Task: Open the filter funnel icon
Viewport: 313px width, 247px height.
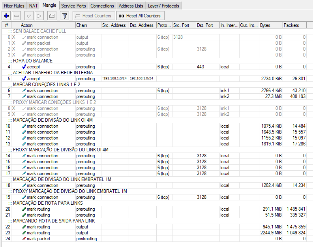Action: click(64, 16)
